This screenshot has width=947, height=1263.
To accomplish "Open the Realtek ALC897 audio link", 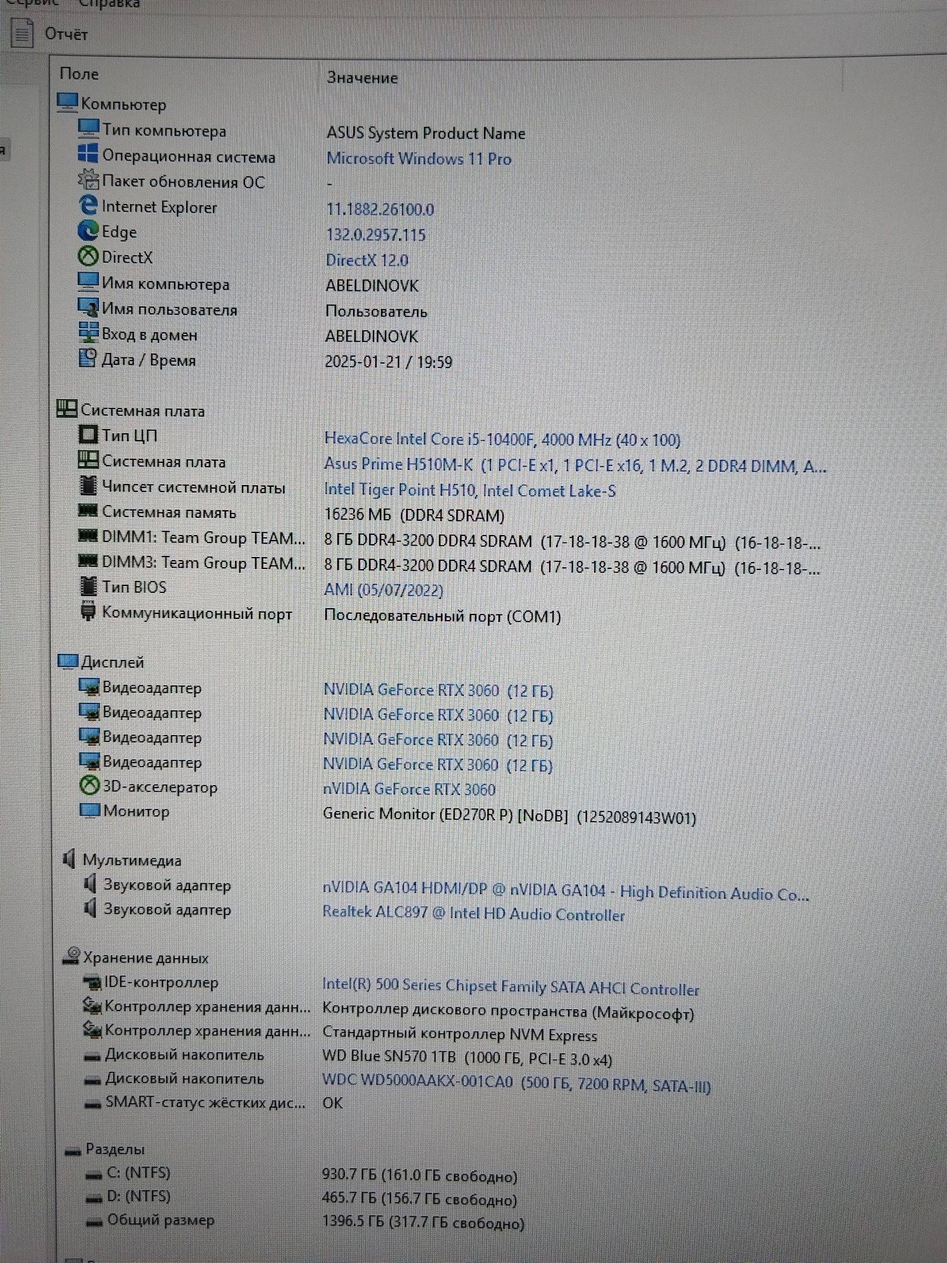I will [x=473, y=914].
